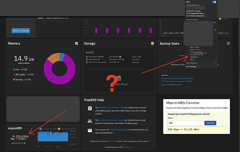Click the community people icon
This screenshot has height=152, width=240.
point(90,121)
